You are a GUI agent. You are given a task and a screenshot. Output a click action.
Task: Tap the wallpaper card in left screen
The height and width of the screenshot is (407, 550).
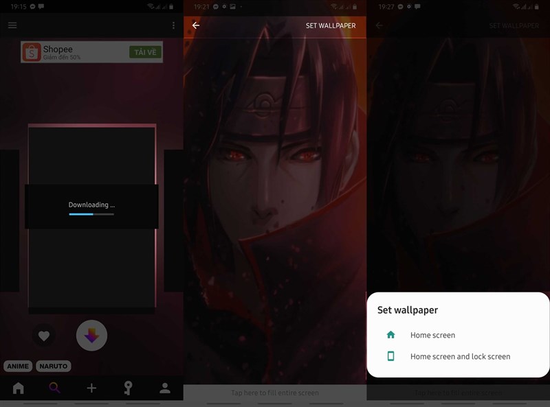click(x=92, y=217)
